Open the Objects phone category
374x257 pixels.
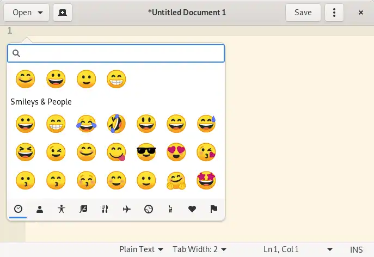170,209
